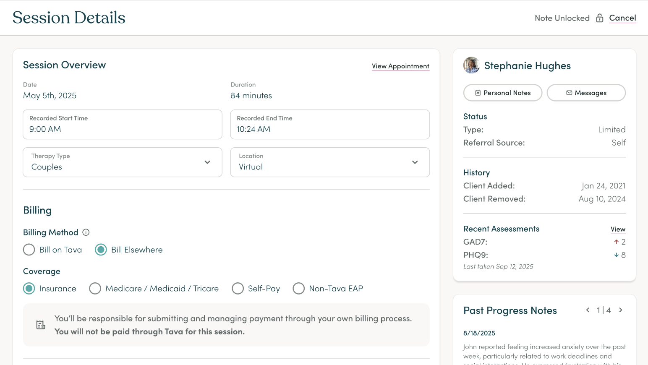
Task: Click the Note Unlocked status text
Action: (562, 18)
